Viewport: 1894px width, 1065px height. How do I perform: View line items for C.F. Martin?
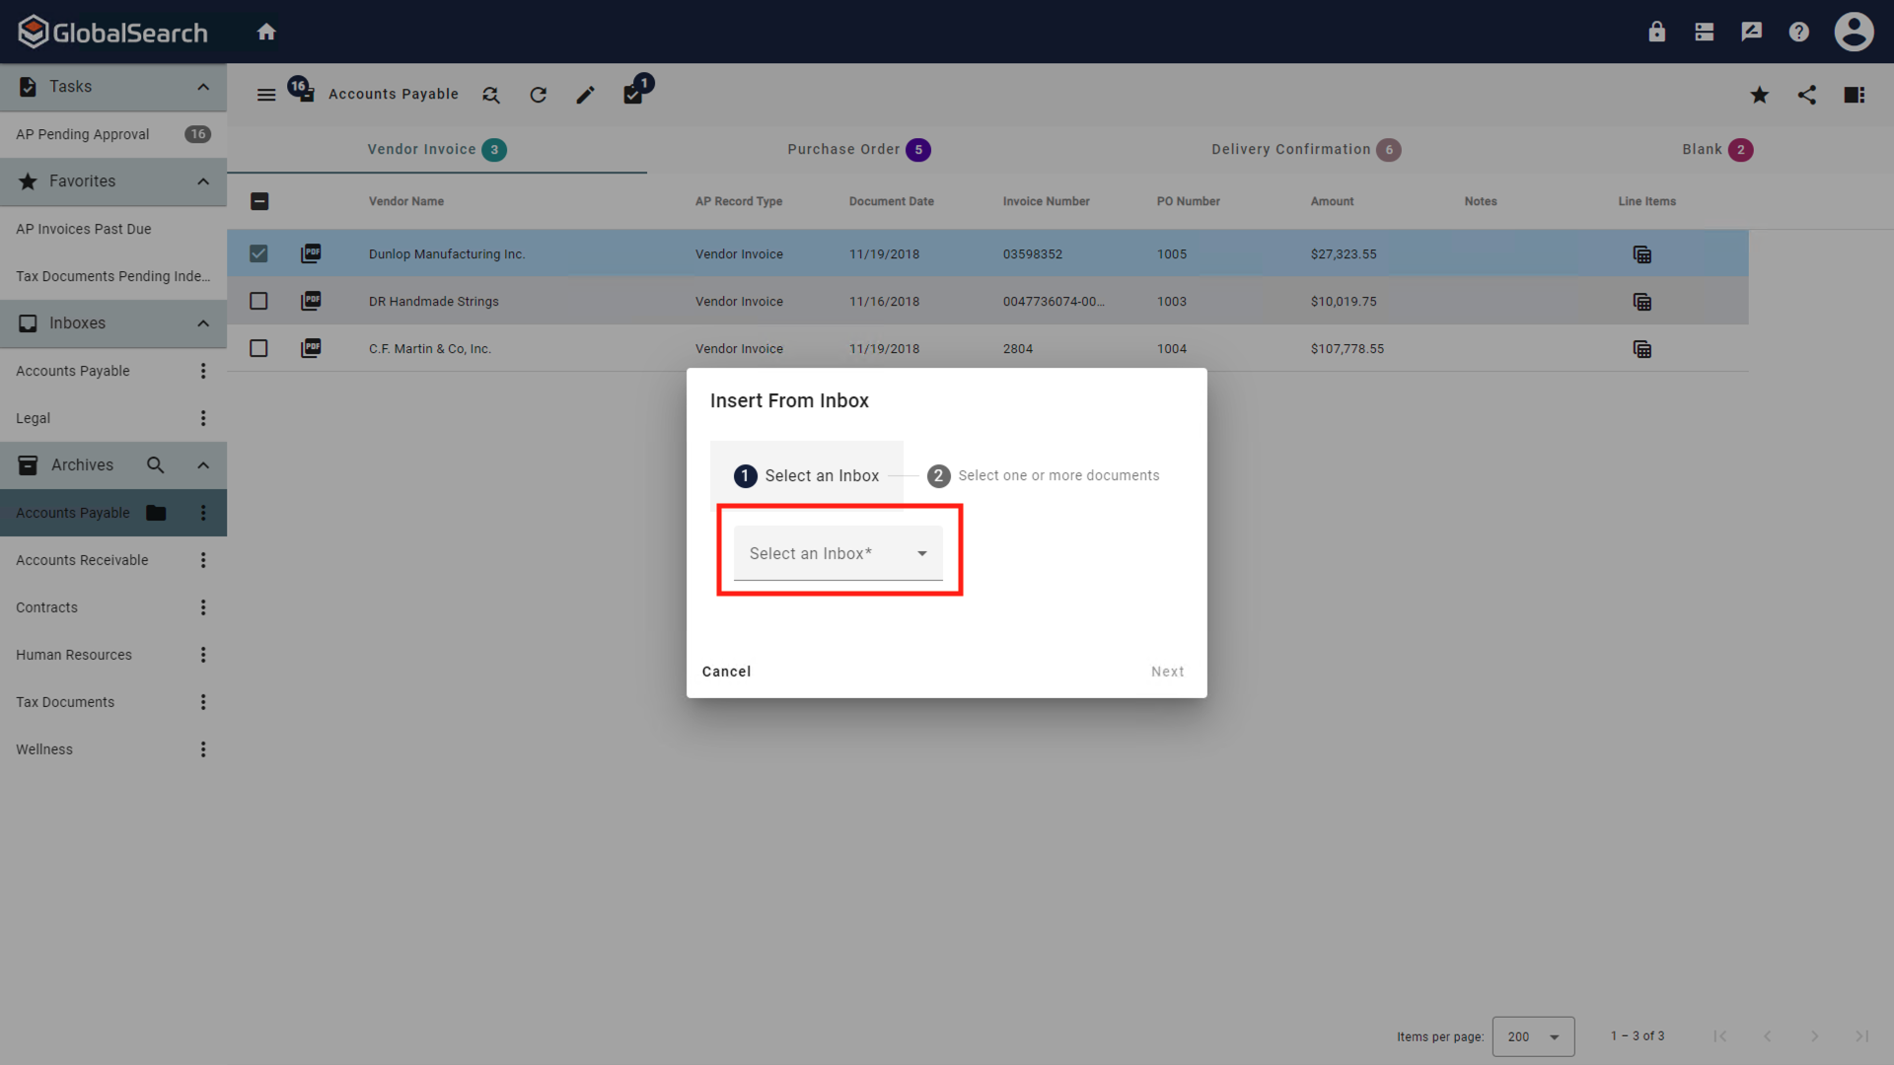coord(1642,349)
